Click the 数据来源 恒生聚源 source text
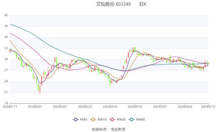 tap(108, 130)
